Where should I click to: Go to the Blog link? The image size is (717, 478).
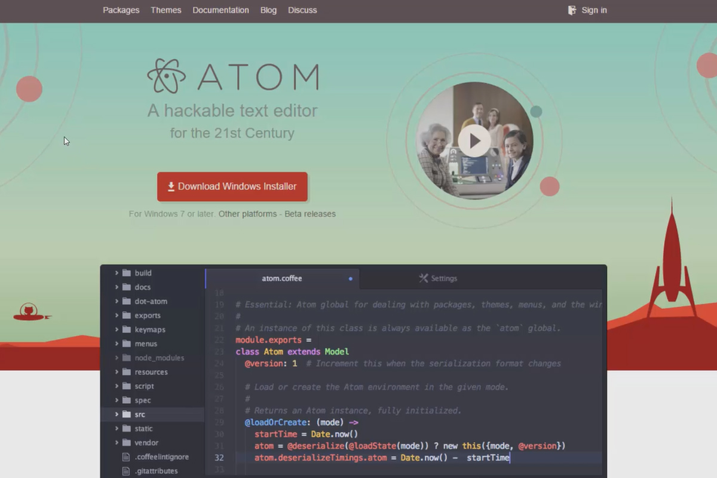tap(268, 10)
